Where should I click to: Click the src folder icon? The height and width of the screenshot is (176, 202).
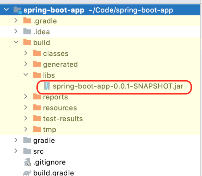pyautogui.click(x=27, y=151)
